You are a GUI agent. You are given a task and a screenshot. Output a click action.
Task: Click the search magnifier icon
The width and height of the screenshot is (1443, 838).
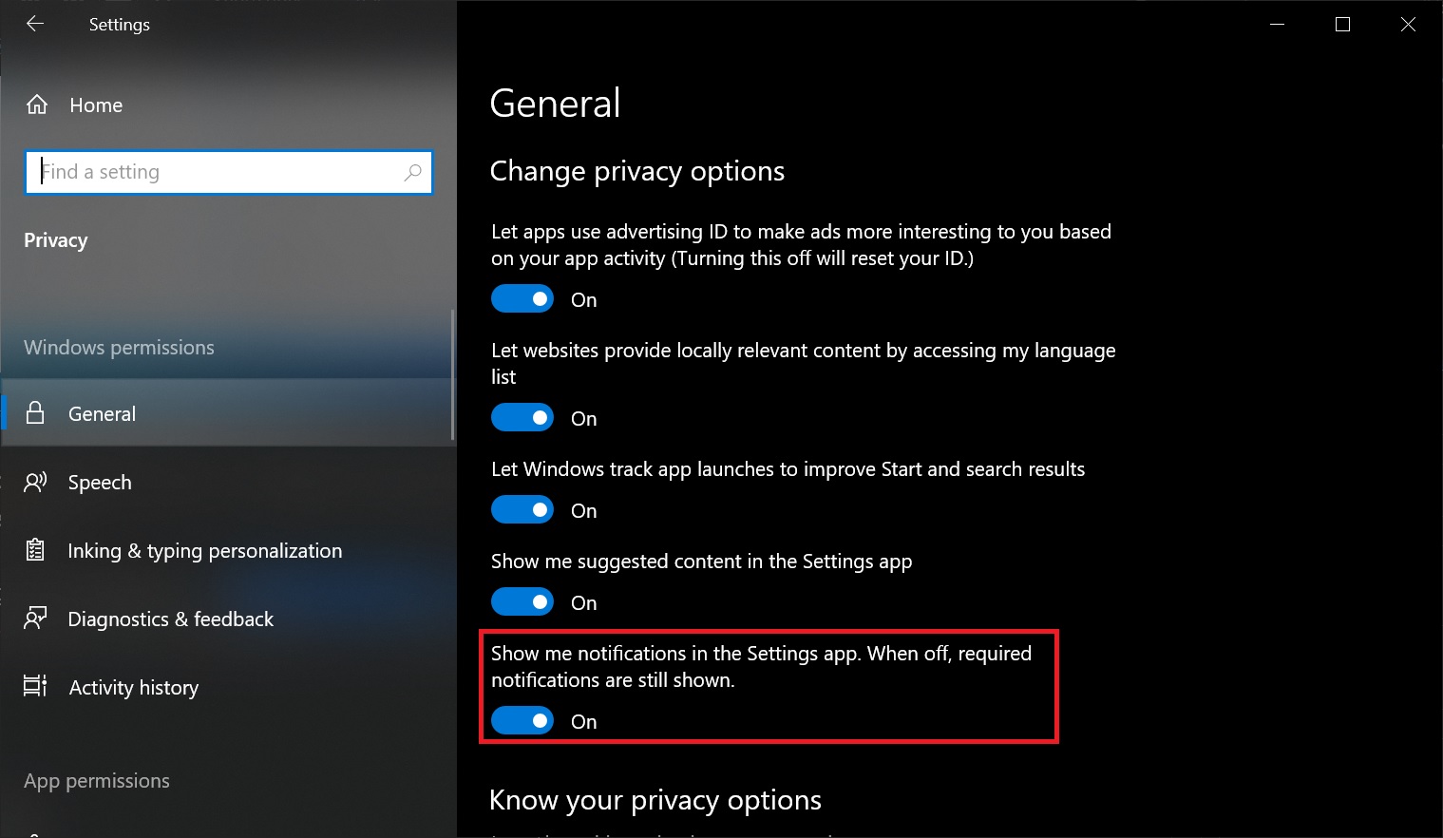[x=412, y=172]
